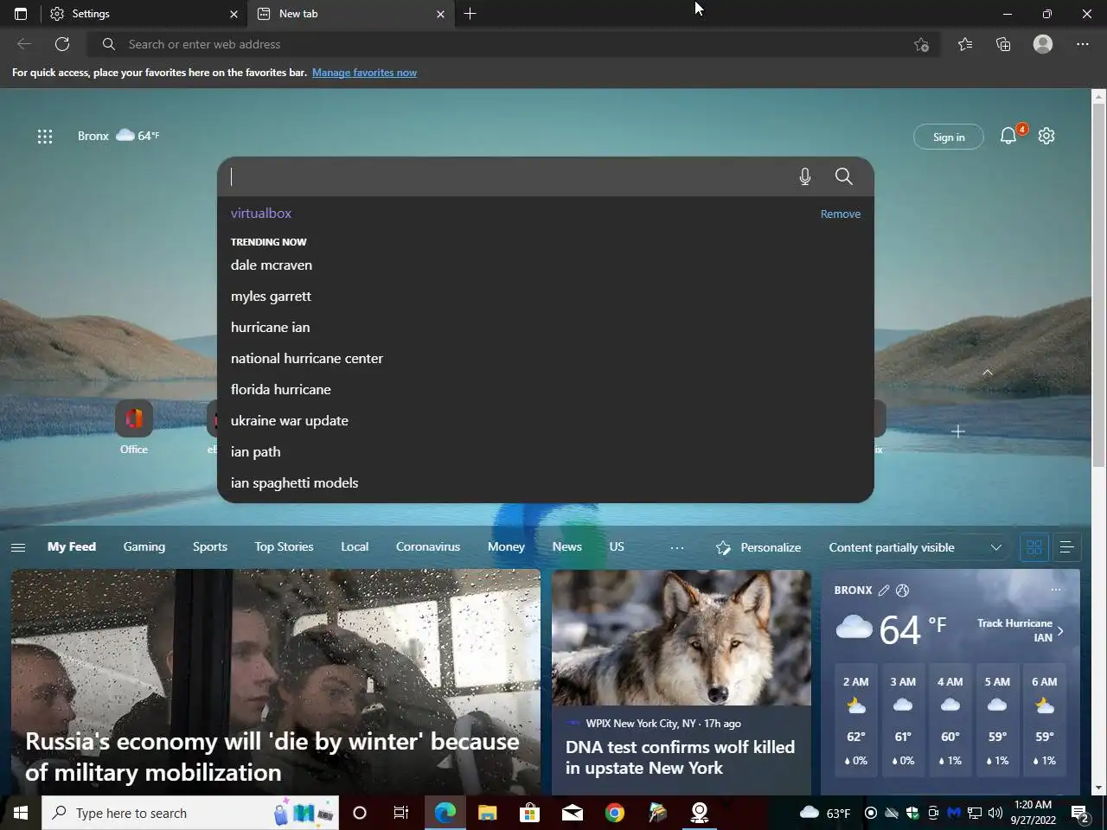Image resolution: width=1107 pixels, height=830 pixels.
Task: Expand more feed categories ellipsis
Action: coord(677,547)
